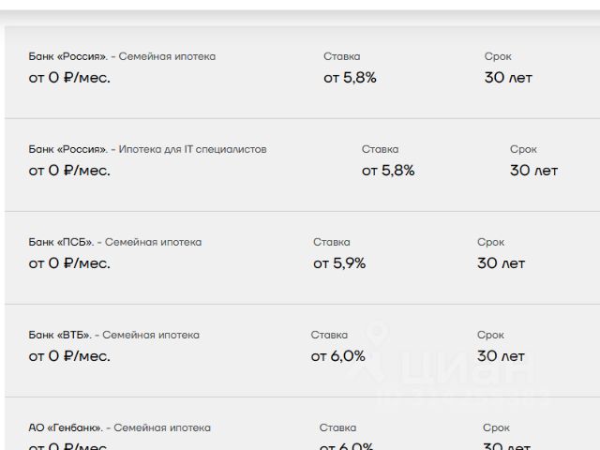Click Ставка label in Генбанк row
The width and height of the screenshot is (600, 450).
[337, 427]
